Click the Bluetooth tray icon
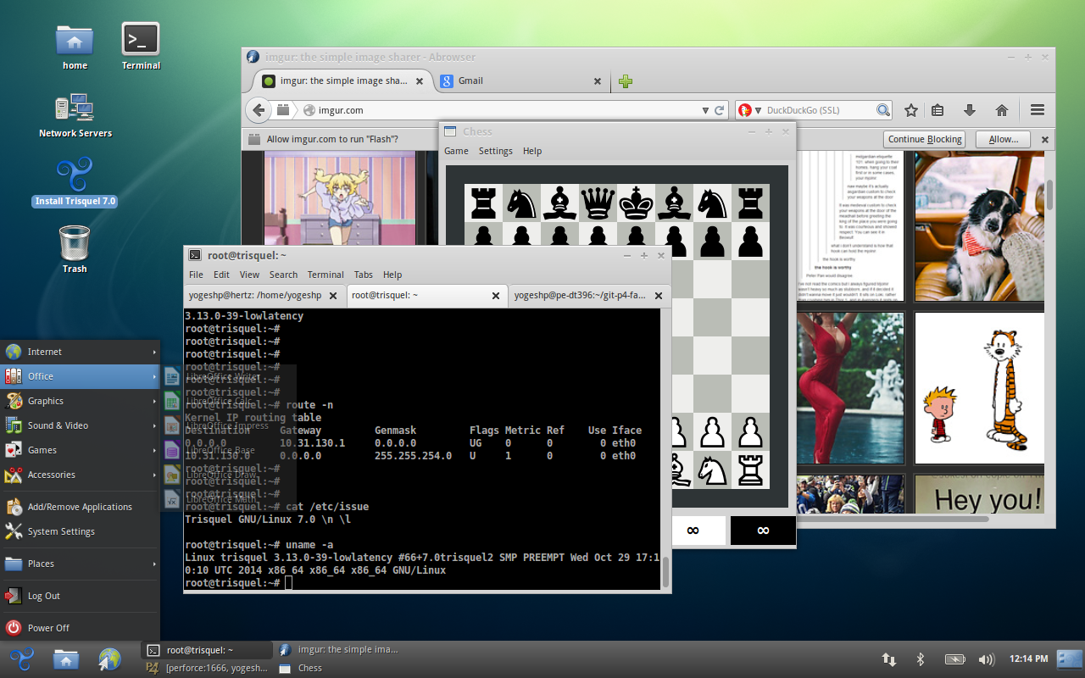1085x678 pixels. [x=921, y=659]
